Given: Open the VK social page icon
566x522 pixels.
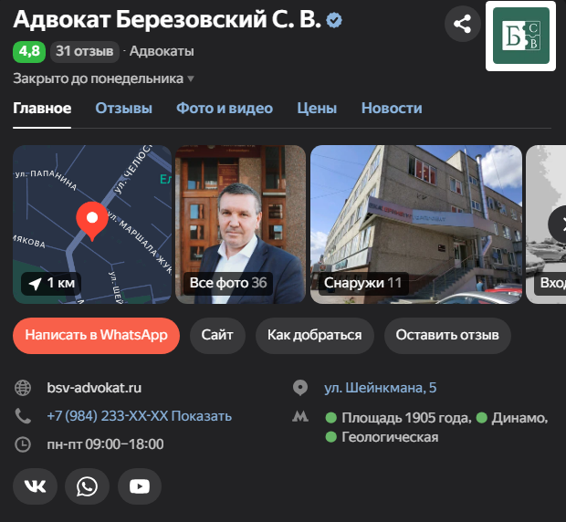Looking at the screenshot, I should click(36, 486).
